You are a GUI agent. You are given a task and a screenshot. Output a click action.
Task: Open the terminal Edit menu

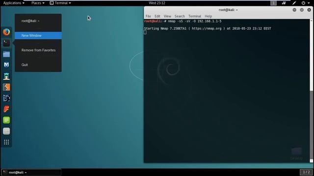pos(157,16)
